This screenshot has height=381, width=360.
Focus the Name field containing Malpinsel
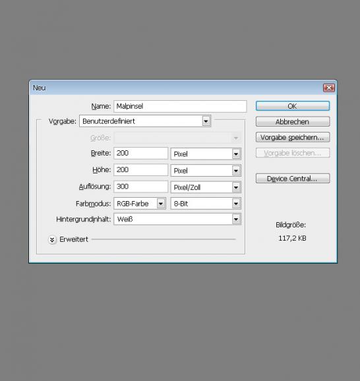click(180, 106)
